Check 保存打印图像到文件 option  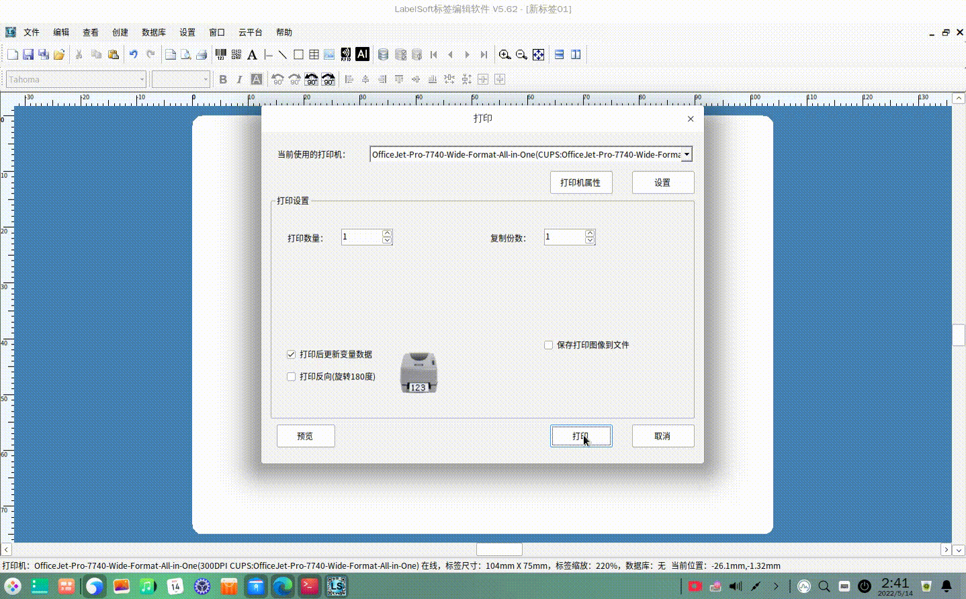point(548,344)
